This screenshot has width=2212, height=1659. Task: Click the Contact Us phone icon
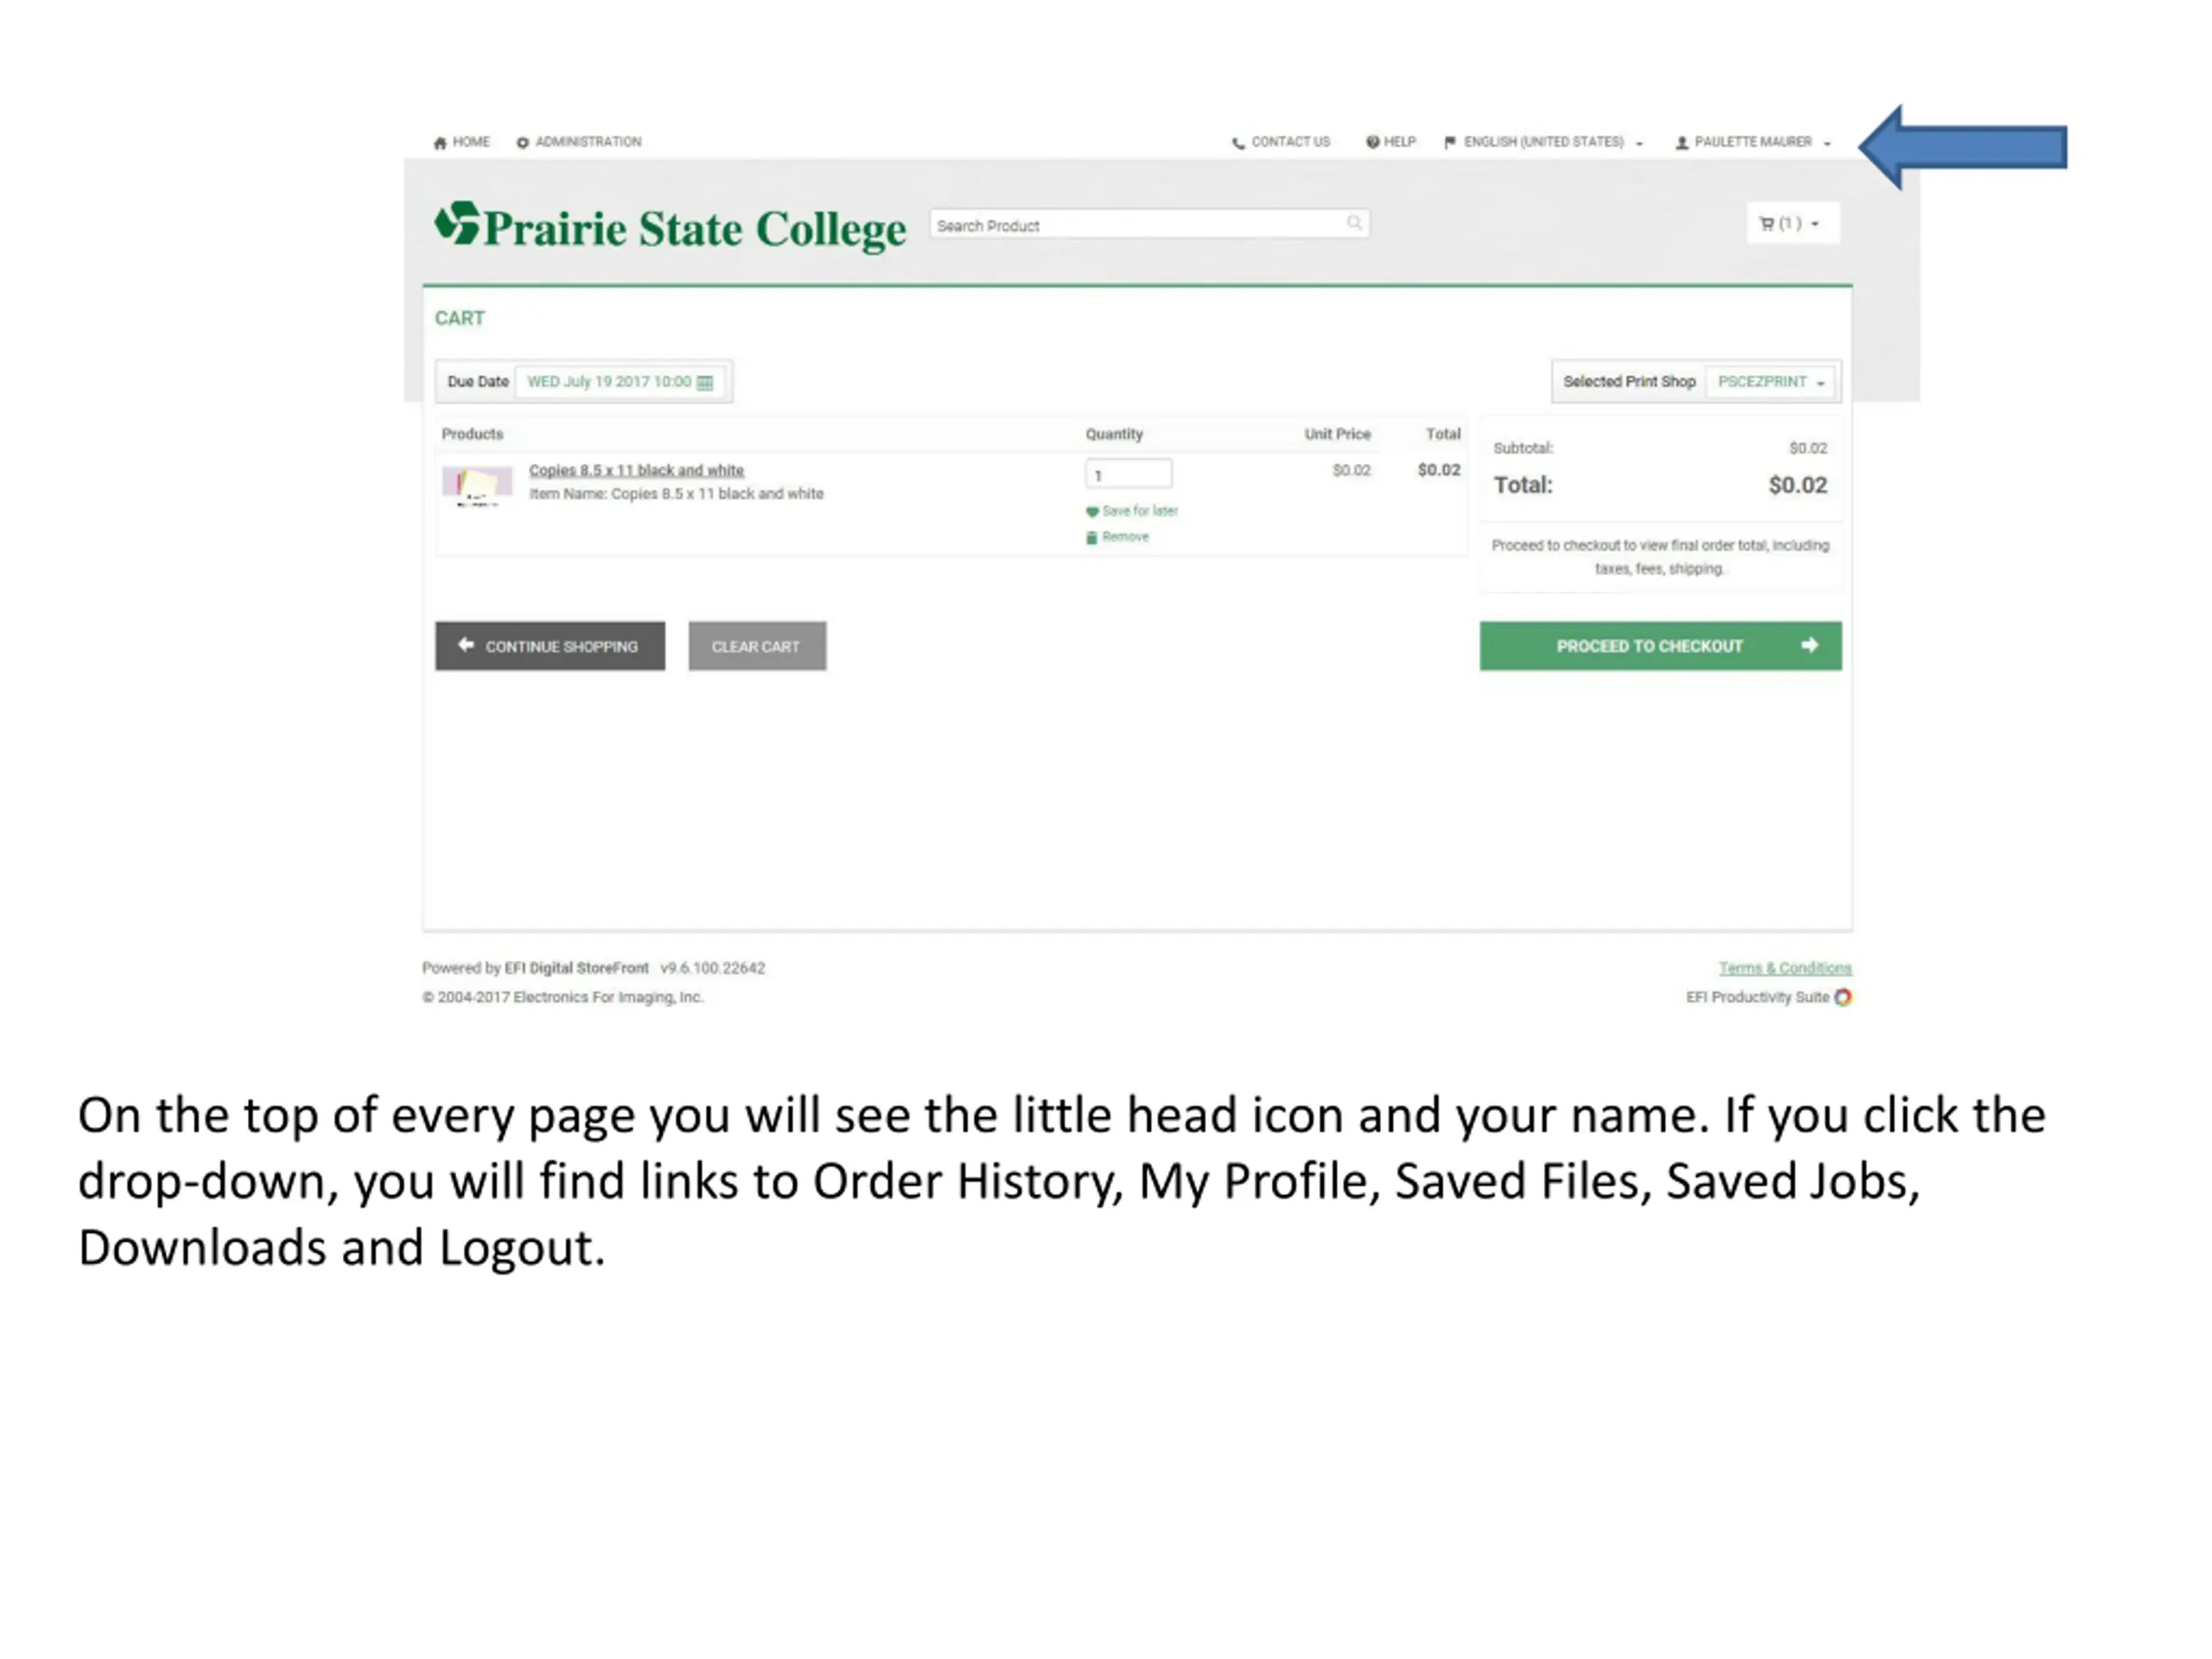click(1238, 143)
